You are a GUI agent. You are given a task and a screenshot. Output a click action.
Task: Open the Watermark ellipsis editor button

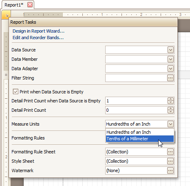coord(170,170)
